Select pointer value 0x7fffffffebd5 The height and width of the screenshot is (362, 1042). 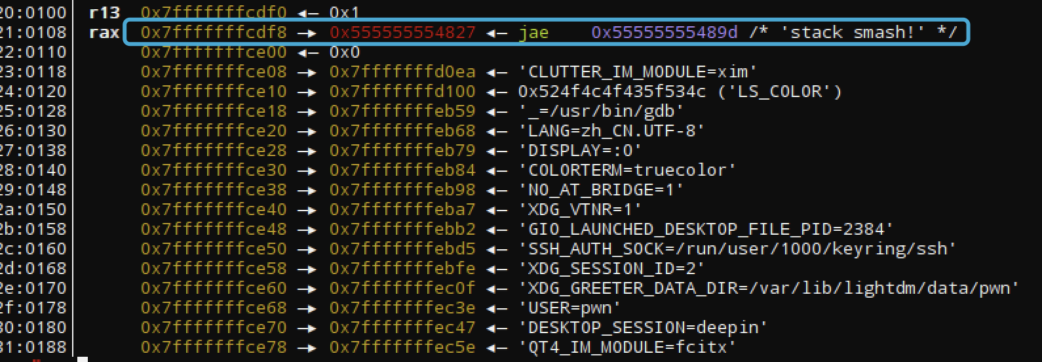click(402, 249)
